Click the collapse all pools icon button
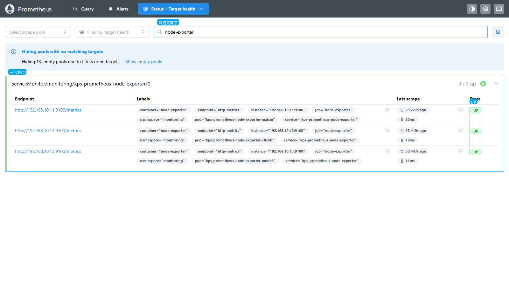 pos(498,32)
